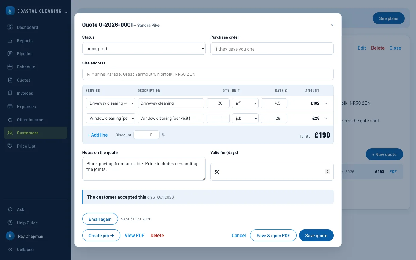Click the rate field showing 4.5
The height and width of the screenshot is (260, 416).
[274, 103]
